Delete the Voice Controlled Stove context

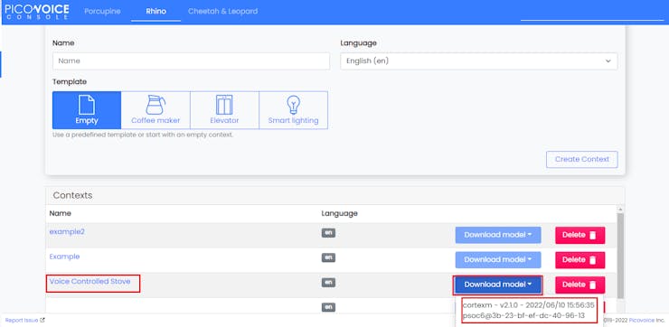pyautogui.click(x=579, y=285)
